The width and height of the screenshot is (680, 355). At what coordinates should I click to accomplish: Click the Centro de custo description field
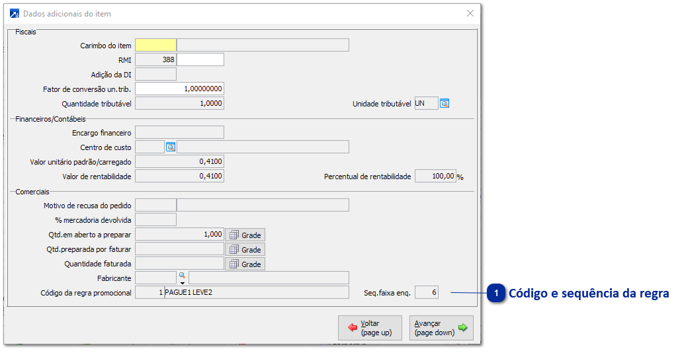tap(263, 147)
